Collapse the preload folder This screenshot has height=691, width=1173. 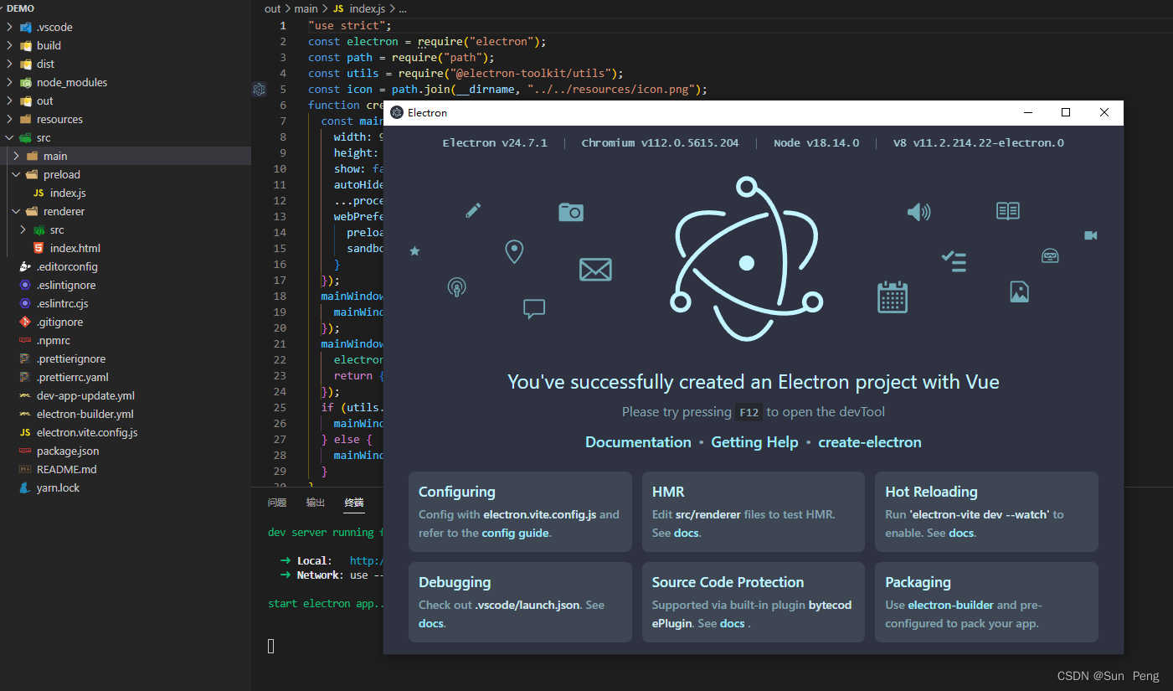[16, 174]
